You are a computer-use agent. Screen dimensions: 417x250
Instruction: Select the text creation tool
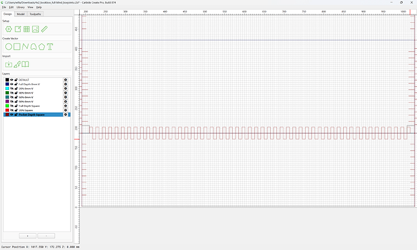pyautogui.click(x=50, y=46)
